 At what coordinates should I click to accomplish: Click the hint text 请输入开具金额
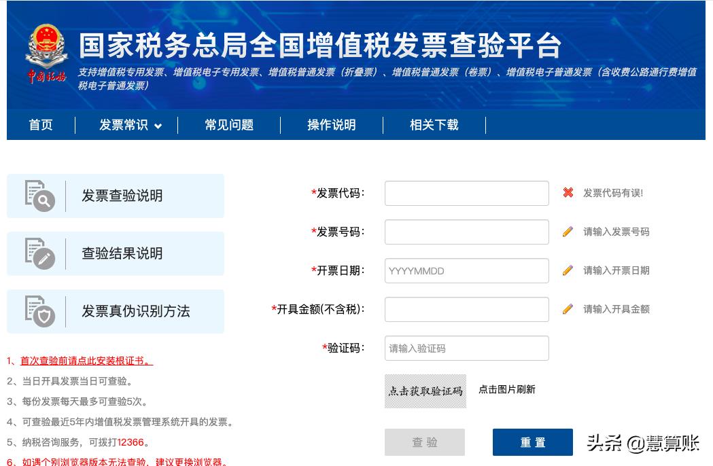click(616, 308)
